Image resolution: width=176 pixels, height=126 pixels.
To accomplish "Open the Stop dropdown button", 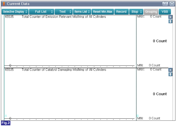I will [136, 12].
